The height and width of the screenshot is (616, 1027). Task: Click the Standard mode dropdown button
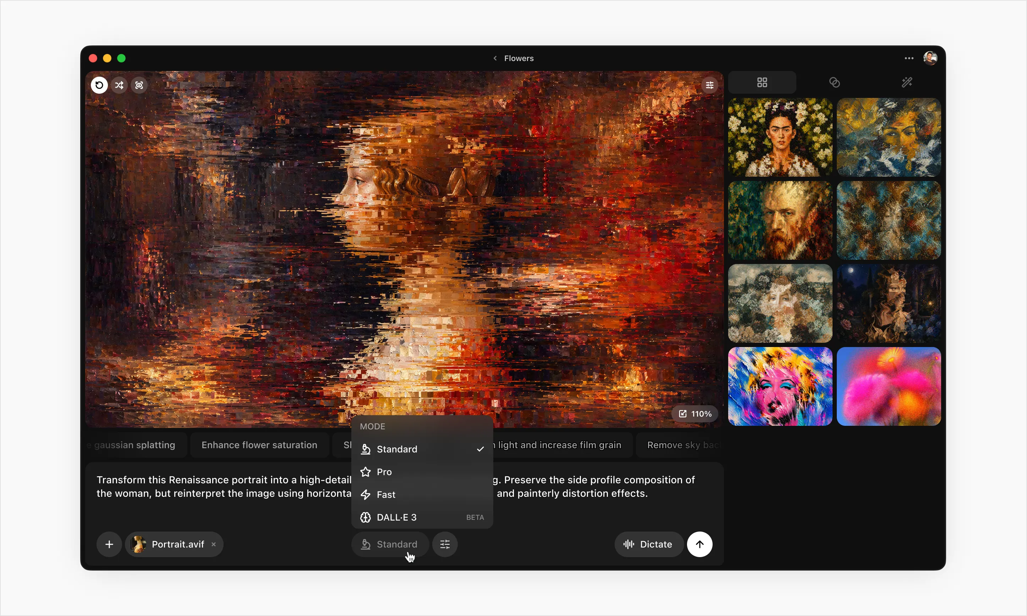[390, 544]
